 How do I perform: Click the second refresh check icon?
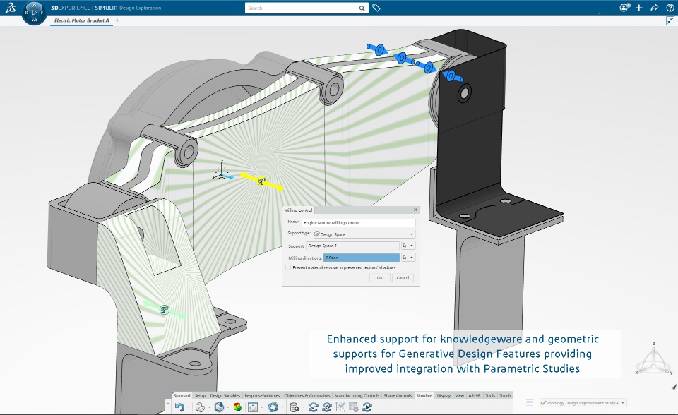coord(327,407)
